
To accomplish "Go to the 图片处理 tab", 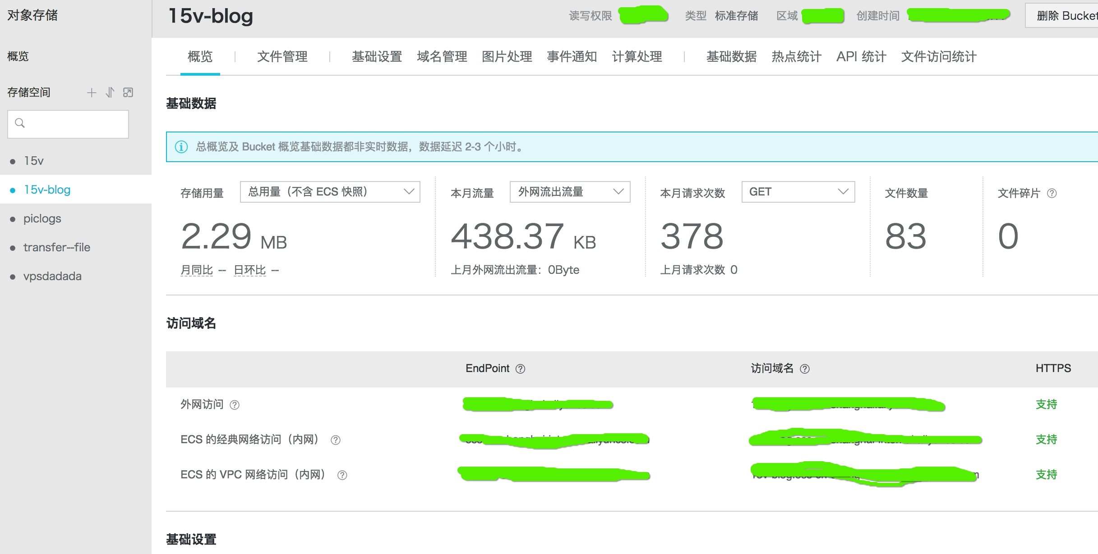I will tap(507, 57).
